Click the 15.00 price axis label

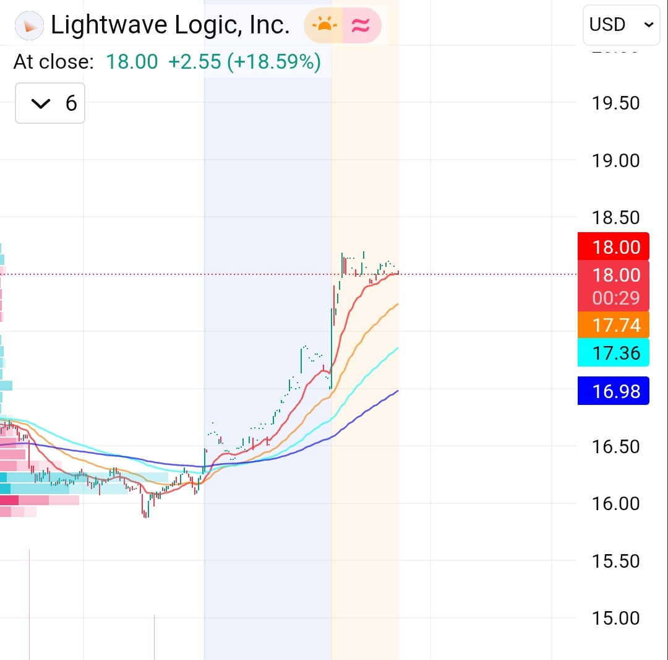[x=615, y=618]
